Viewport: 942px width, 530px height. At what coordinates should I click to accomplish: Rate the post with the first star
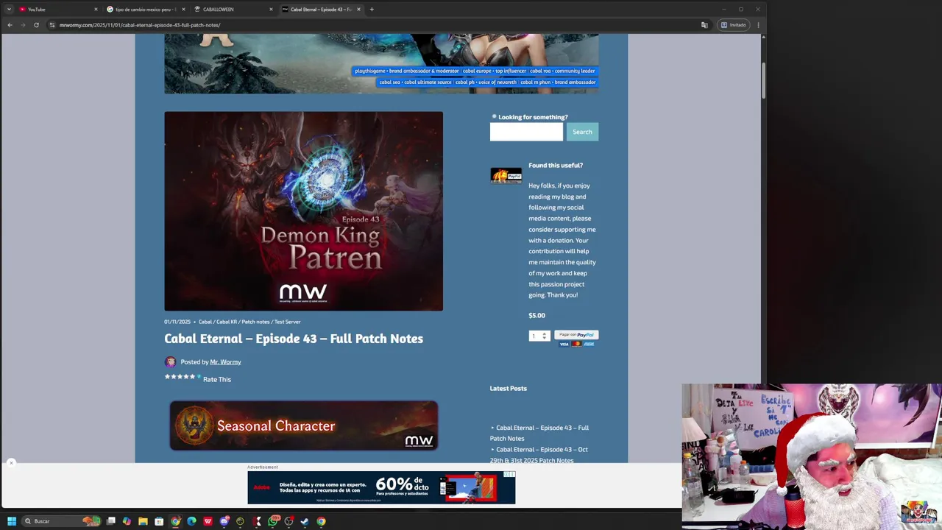point(167,377)
